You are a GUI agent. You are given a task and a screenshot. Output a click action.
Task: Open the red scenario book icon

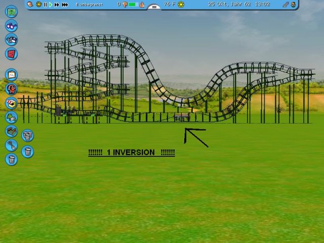point(11,54)
